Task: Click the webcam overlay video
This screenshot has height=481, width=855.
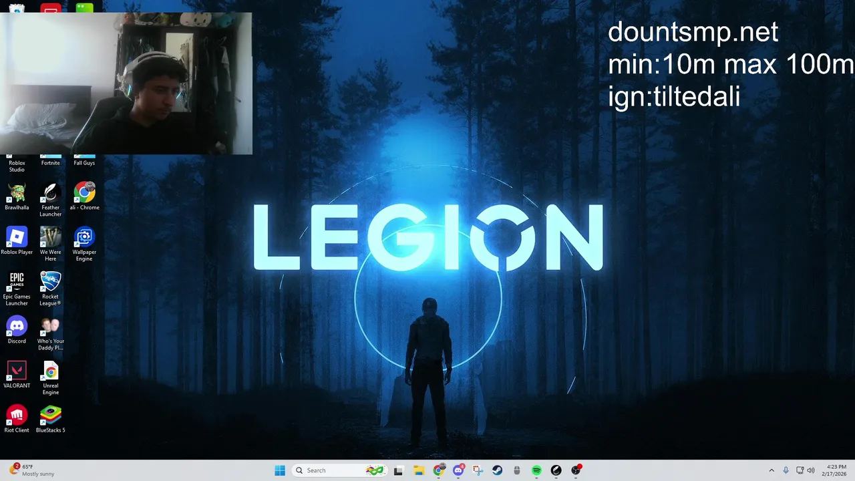Action: click(x=126, y=84)
